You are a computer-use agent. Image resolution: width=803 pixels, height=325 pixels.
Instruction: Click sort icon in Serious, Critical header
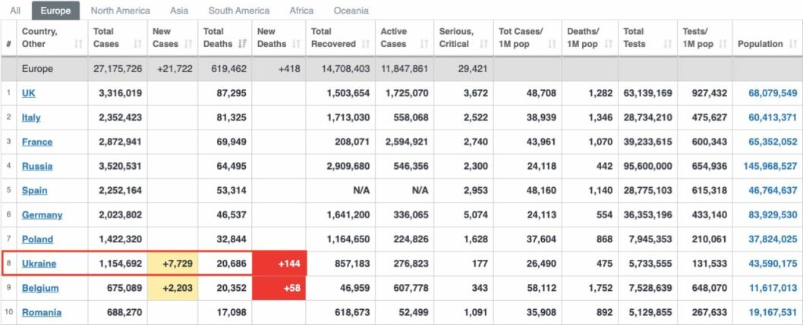point(483,44)
